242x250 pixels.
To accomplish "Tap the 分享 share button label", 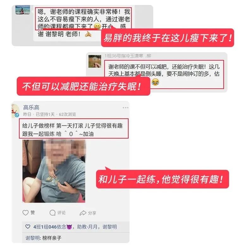I will [92, 213].
